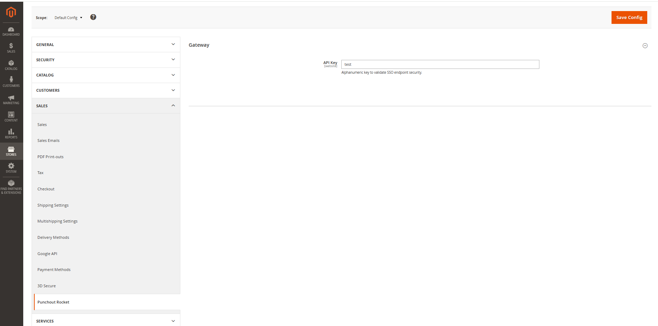This screenshot has height=326, width=658.
Task: Open the Catalog menu icon
Action: [x=11, y=65]
